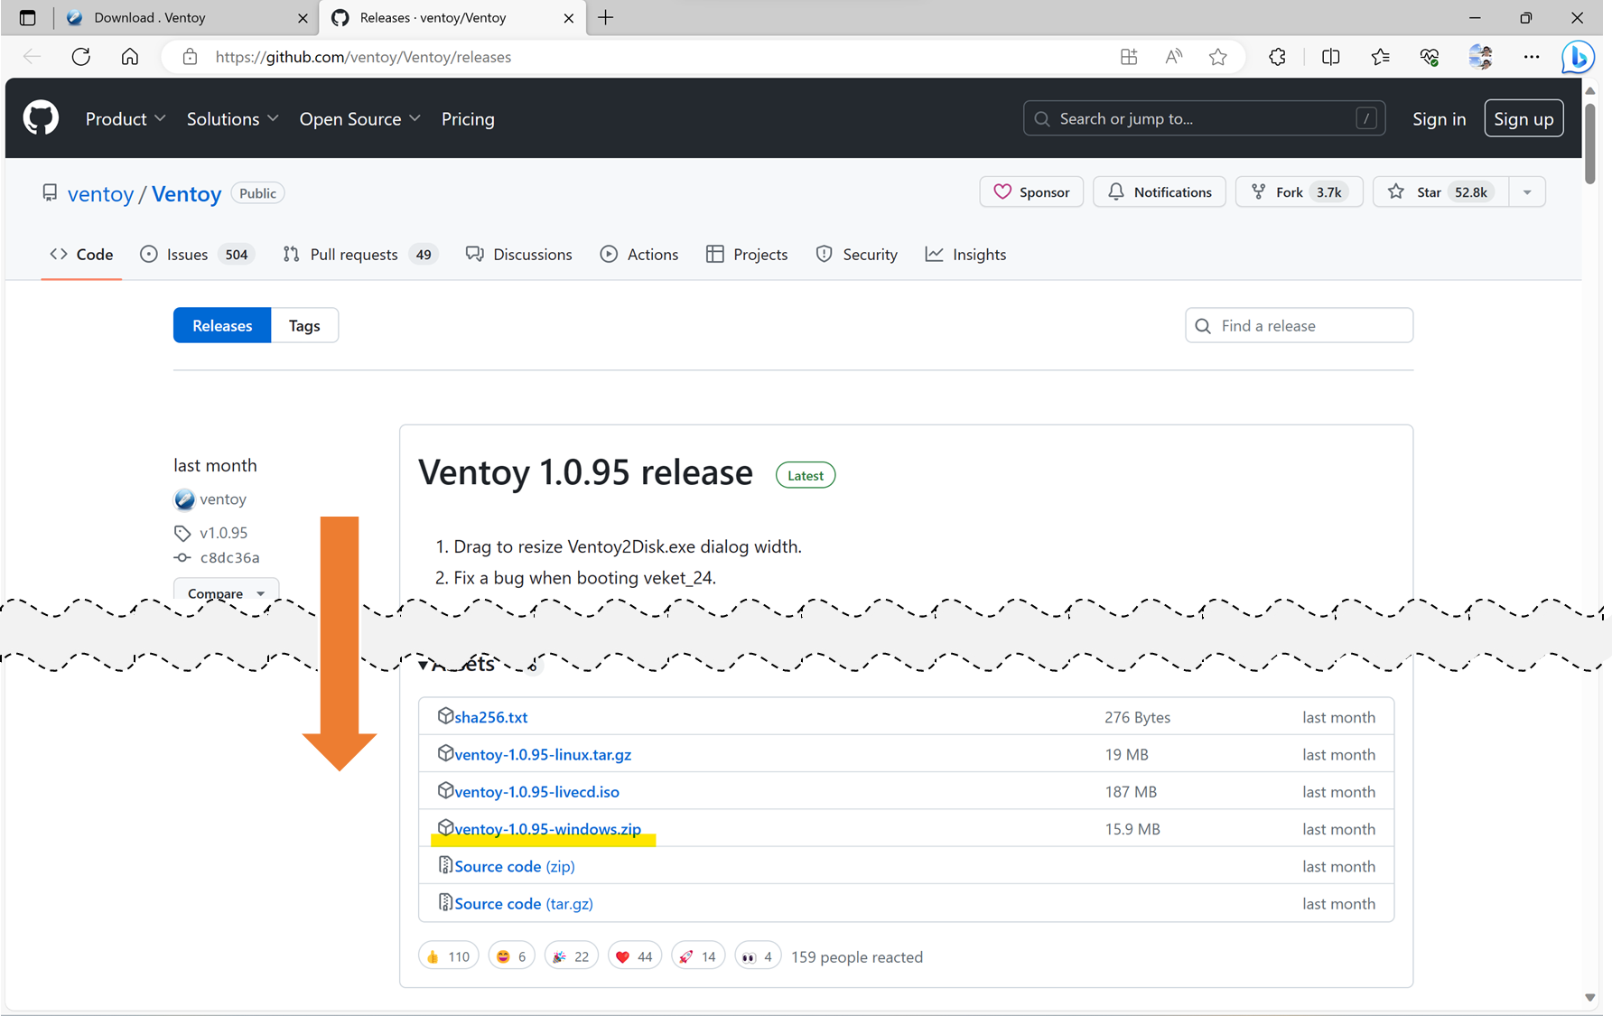Click the Fork 3.7k button
Viewport: 1612px width, 1016px height.
pyautogui.click(x=1300, y=191)
